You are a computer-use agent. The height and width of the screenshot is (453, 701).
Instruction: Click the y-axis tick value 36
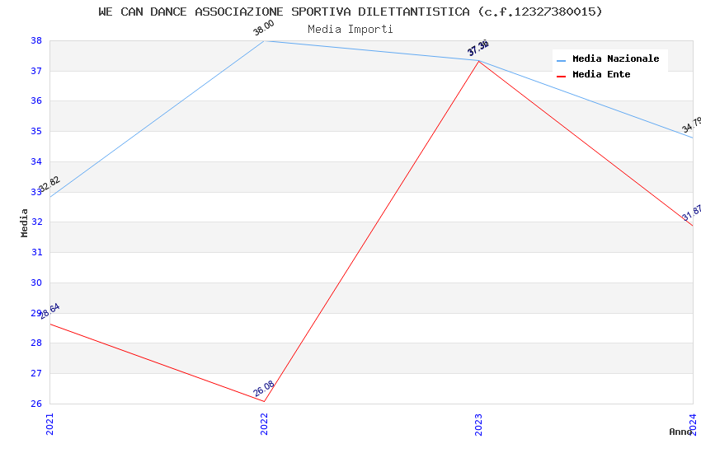point(36,100)
